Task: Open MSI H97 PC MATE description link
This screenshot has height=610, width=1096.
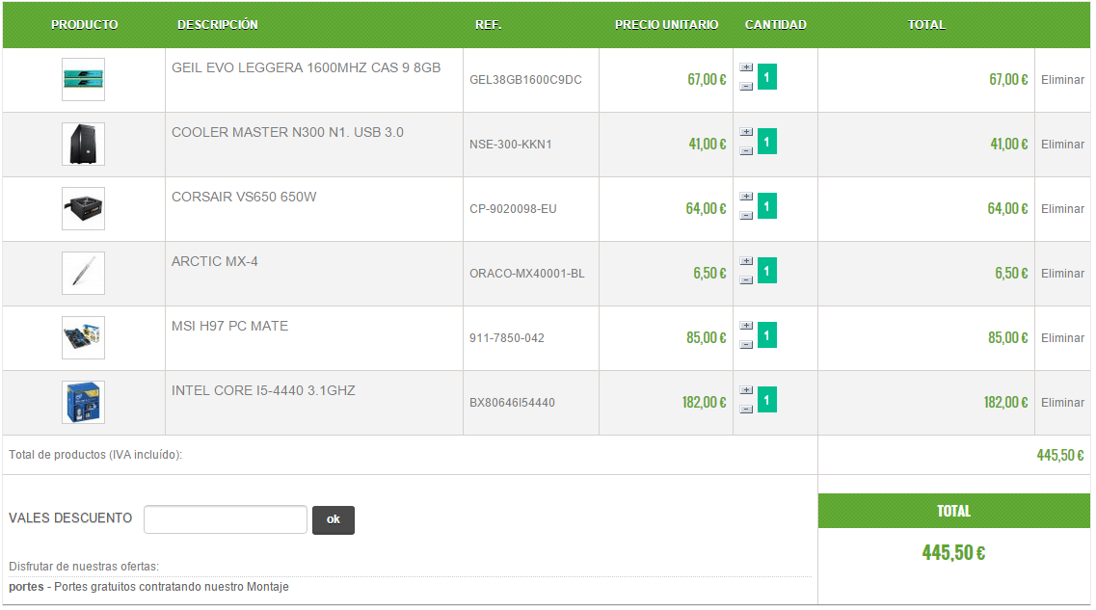Action: pos(230,327)
